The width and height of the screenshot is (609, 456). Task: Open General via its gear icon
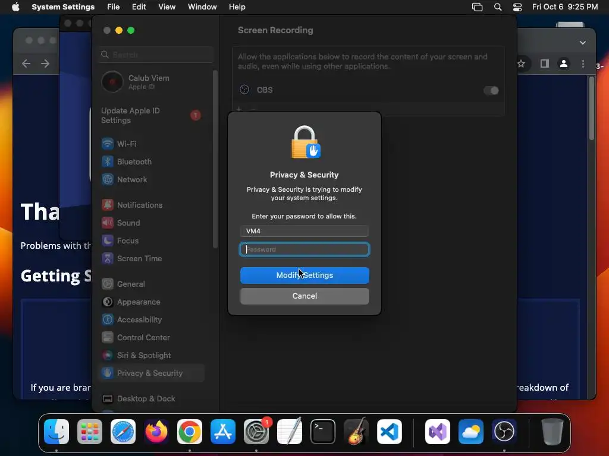108,284
